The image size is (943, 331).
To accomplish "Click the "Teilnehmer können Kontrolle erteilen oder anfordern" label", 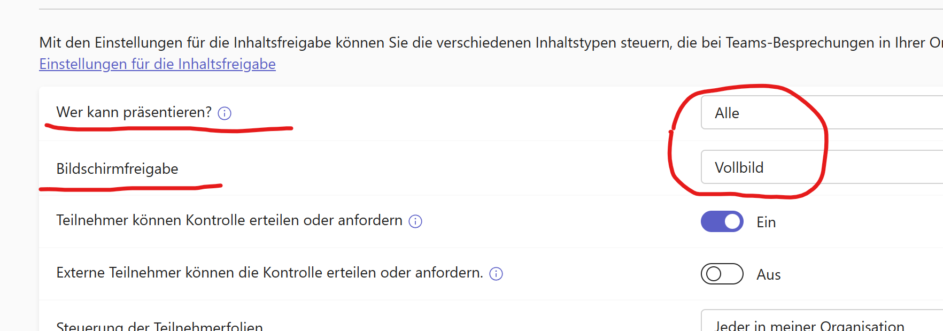I will point(229,220).
